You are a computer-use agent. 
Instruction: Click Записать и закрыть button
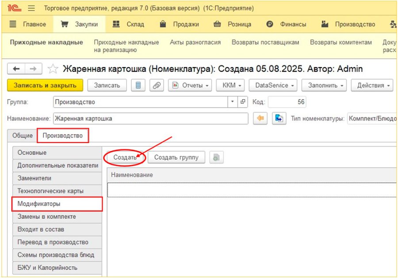click(x=45, y=85)
